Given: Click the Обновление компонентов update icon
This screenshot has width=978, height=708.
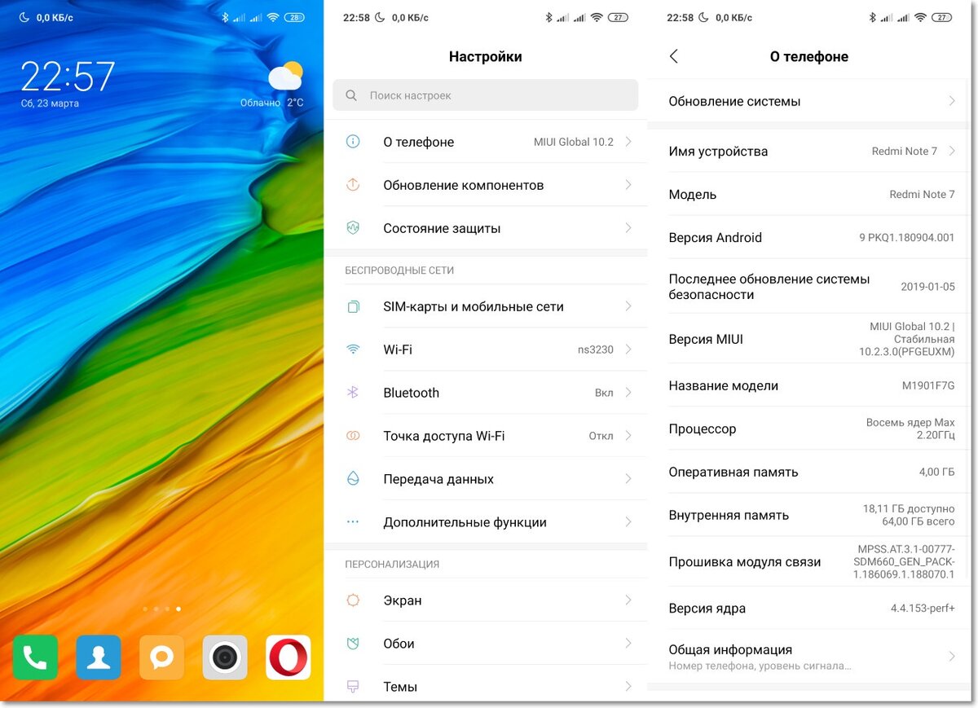Looking at the screenshot, I should 353,184.
